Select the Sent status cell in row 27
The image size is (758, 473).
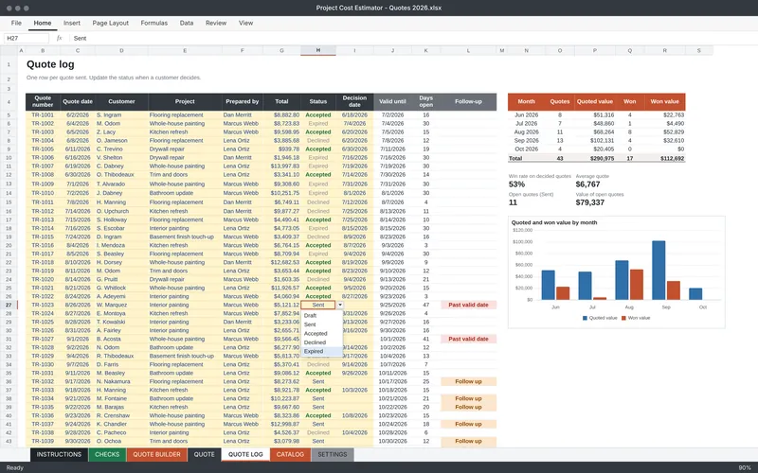coord(318,305)
